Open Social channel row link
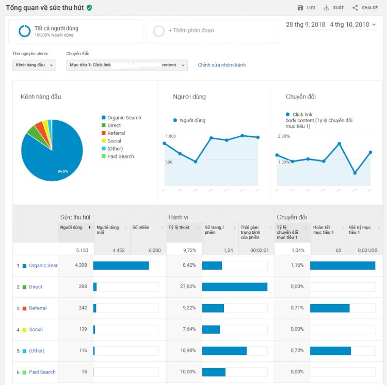 coord(36,329)
